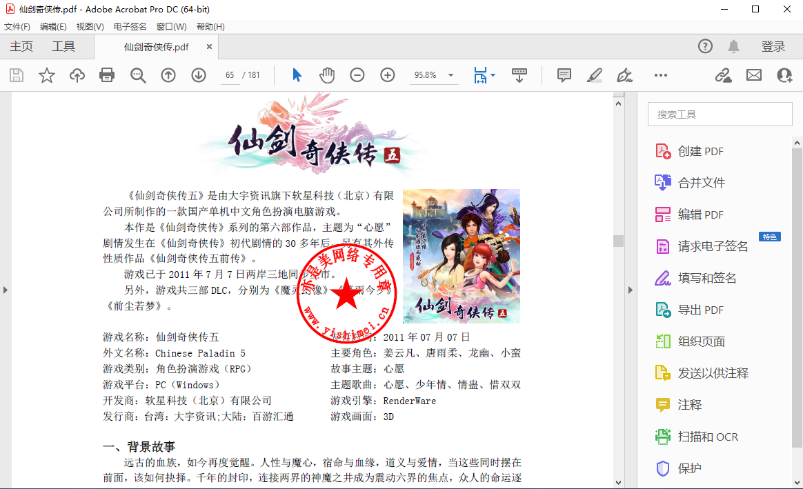Add a sticky note comment
The width and height of the screenshot is (803, 489).
564,75
